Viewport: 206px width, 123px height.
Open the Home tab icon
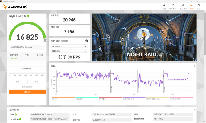coord(164,5)
